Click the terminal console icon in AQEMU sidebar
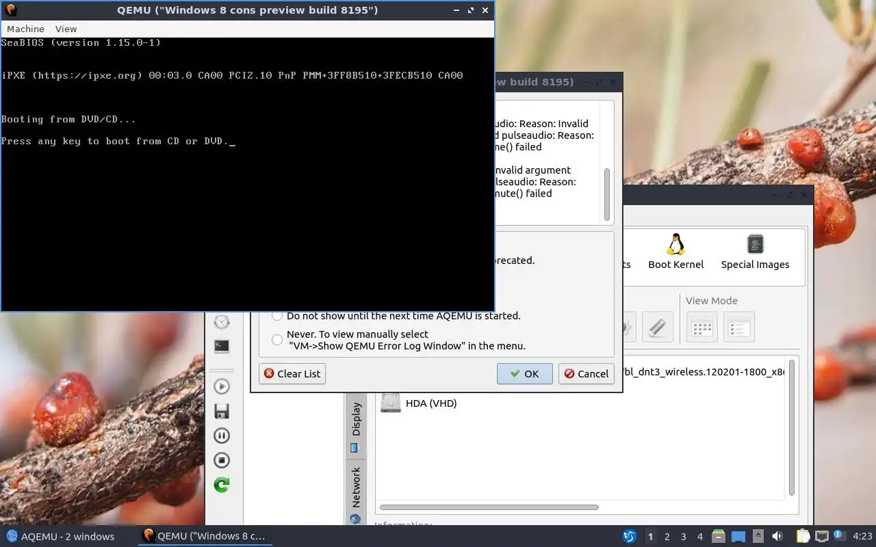 [222, 346]
